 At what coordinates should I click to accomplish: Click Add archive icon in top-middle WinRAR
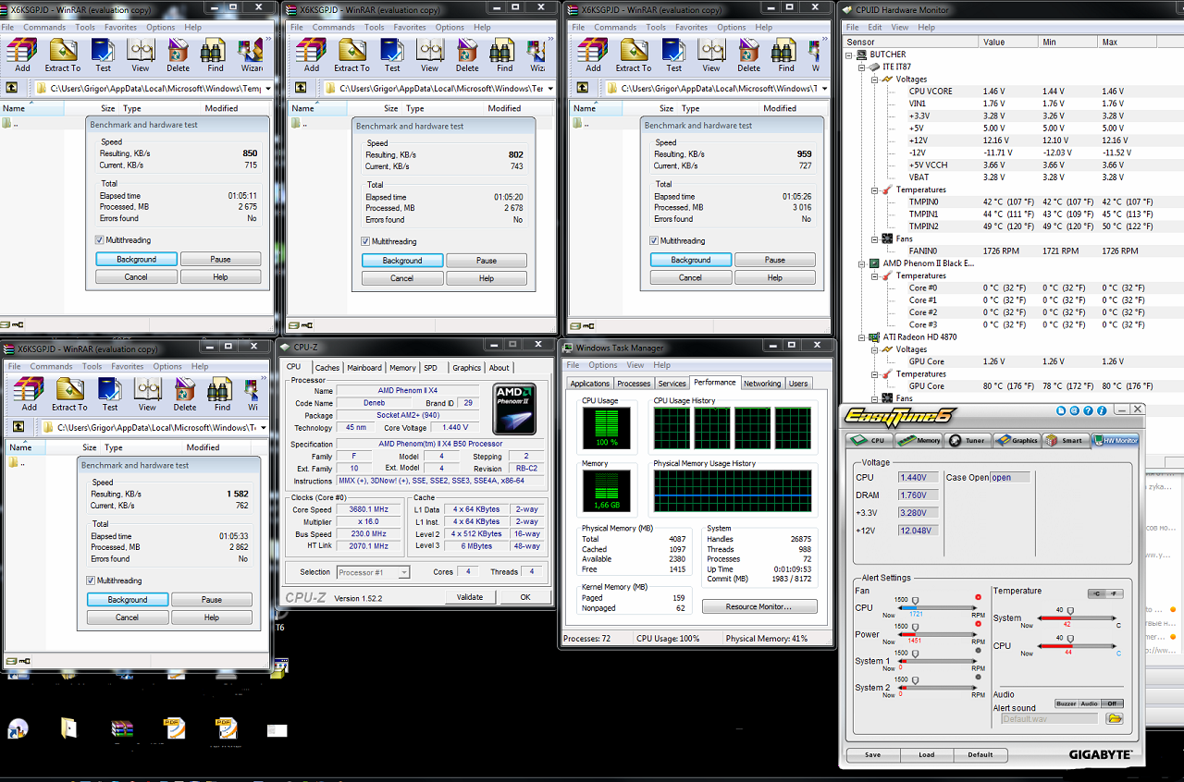pos(312,55)
